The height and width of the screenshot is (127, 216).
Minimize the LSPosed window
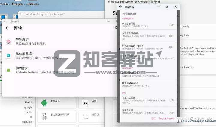point(109,21)
